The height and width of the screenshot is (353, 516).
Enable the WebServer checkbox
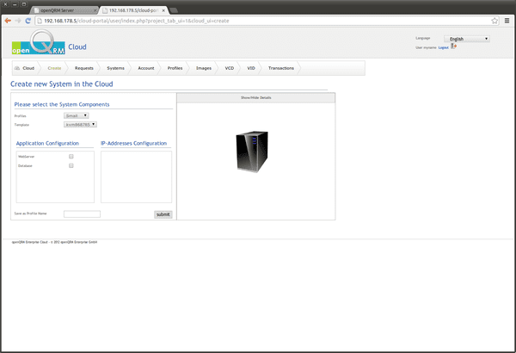point(71,157)
